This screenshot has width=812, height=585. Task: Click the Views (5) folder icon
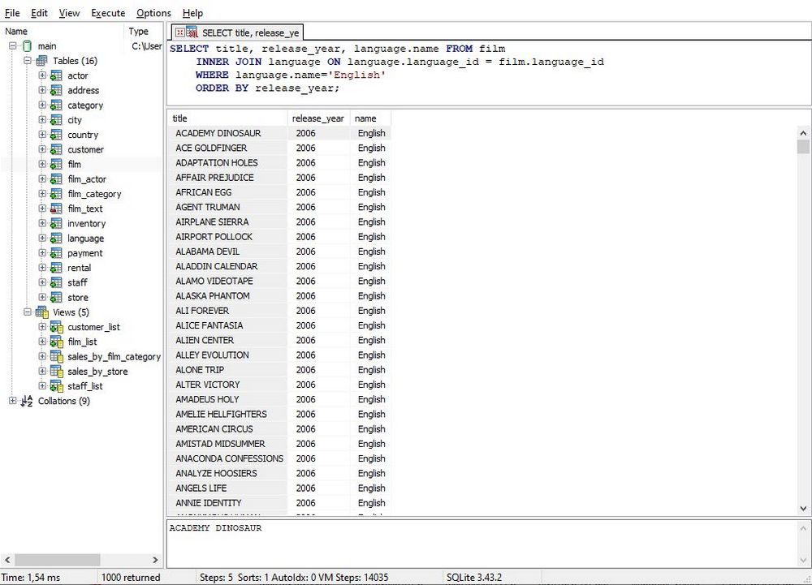click(x=42, y=312)
